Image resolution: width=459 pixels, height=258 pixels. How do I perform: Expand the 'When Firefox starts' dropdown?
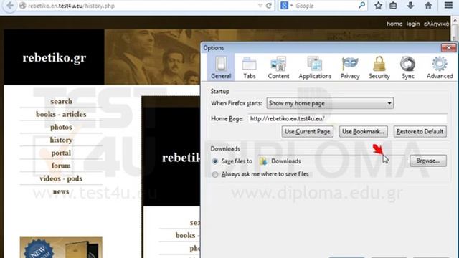pyautogui.click(x=330, y=103)
